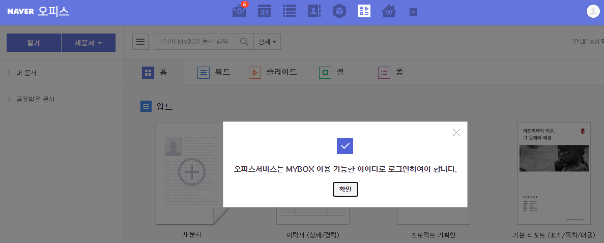604x243 pixels.
Task: Select the 새문서 blank template thumbnail
Action: coord(192,174)
